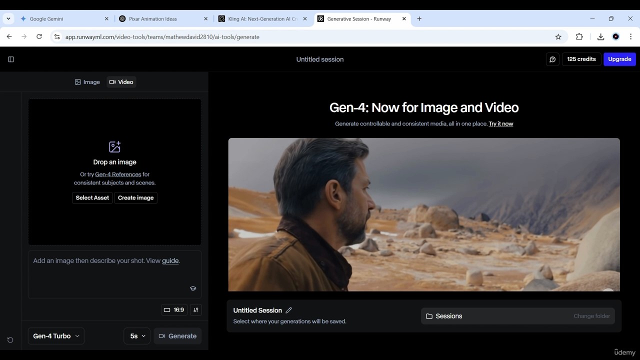The height and width of the screenshot is (360, 640).
Task: Open the 16:9 aspect ratio selector
Action: point(174,310)
